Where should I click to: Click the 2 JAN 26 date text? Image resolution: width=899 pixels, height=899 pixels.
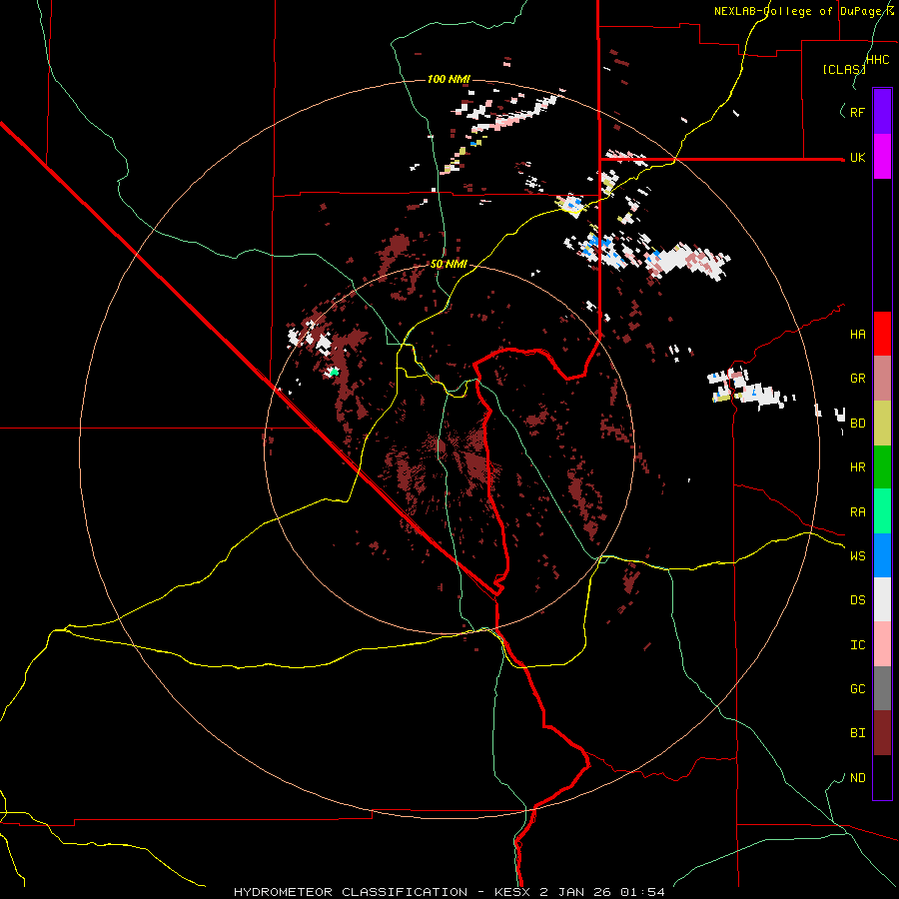tap(574, 892)
